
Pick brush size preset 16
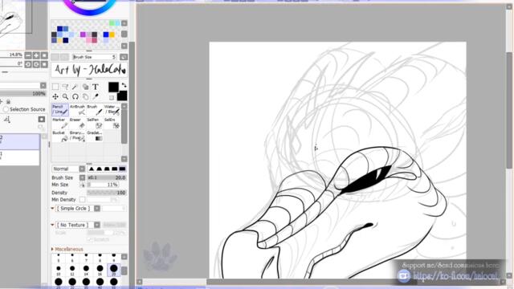pyautogui.click(x=100, y=271)
